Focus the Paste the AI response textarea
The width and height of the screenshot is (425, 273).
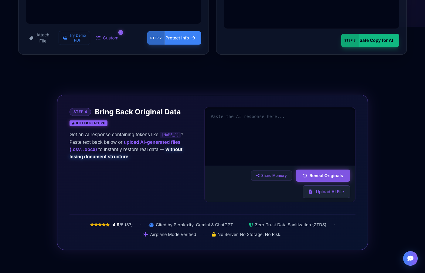coord(280,136)
